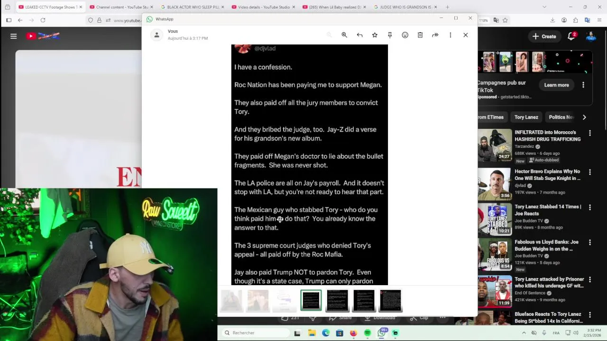607x341 pixels.
Task: Open options for Joe Reacts video
Action: point(590,207)
